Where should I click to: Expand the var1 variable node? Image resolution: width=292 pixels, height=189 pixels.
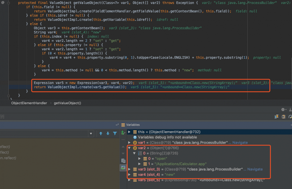[129, 143]
